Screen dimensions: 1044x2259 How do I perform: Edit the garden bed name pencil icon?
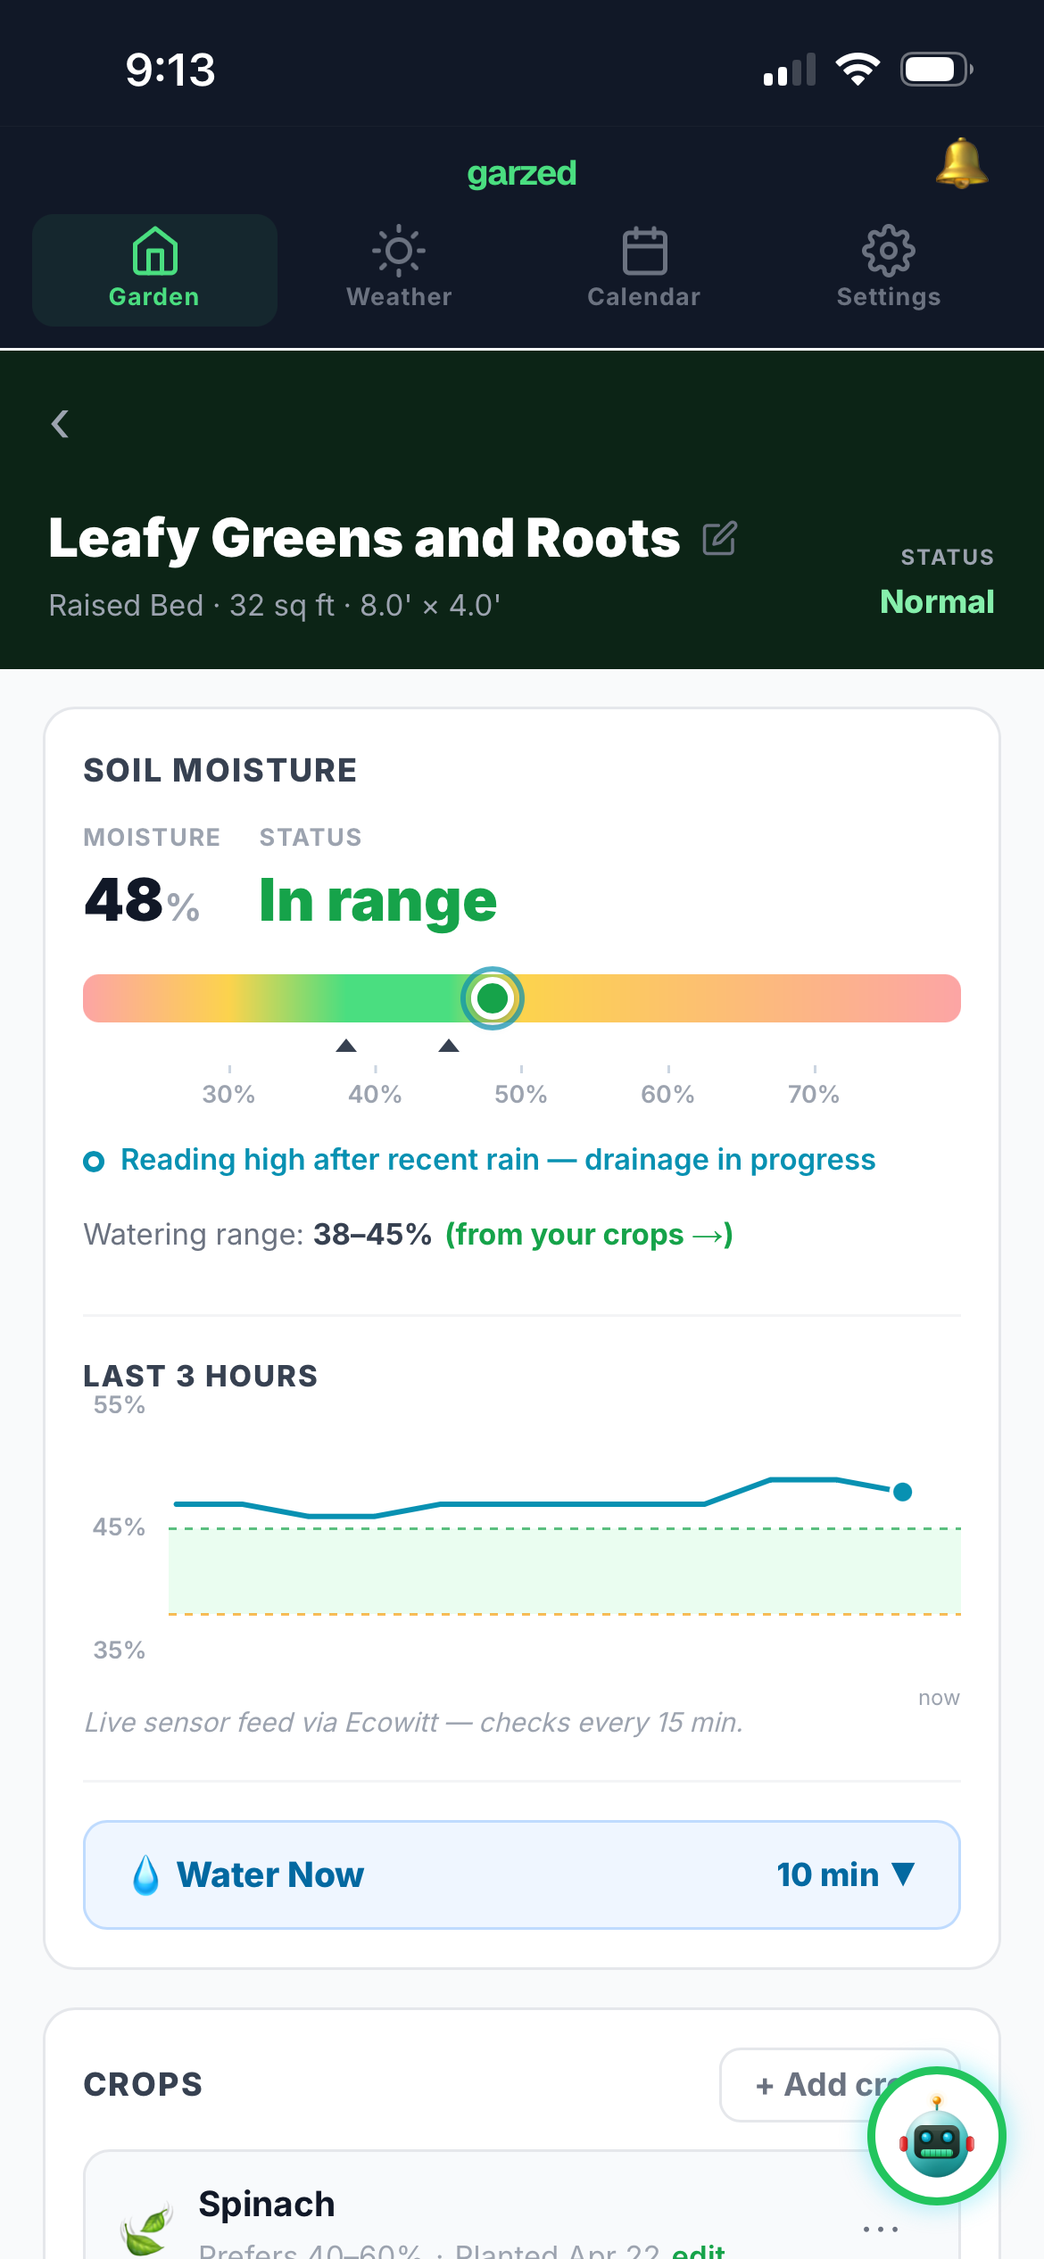(719, 538)
